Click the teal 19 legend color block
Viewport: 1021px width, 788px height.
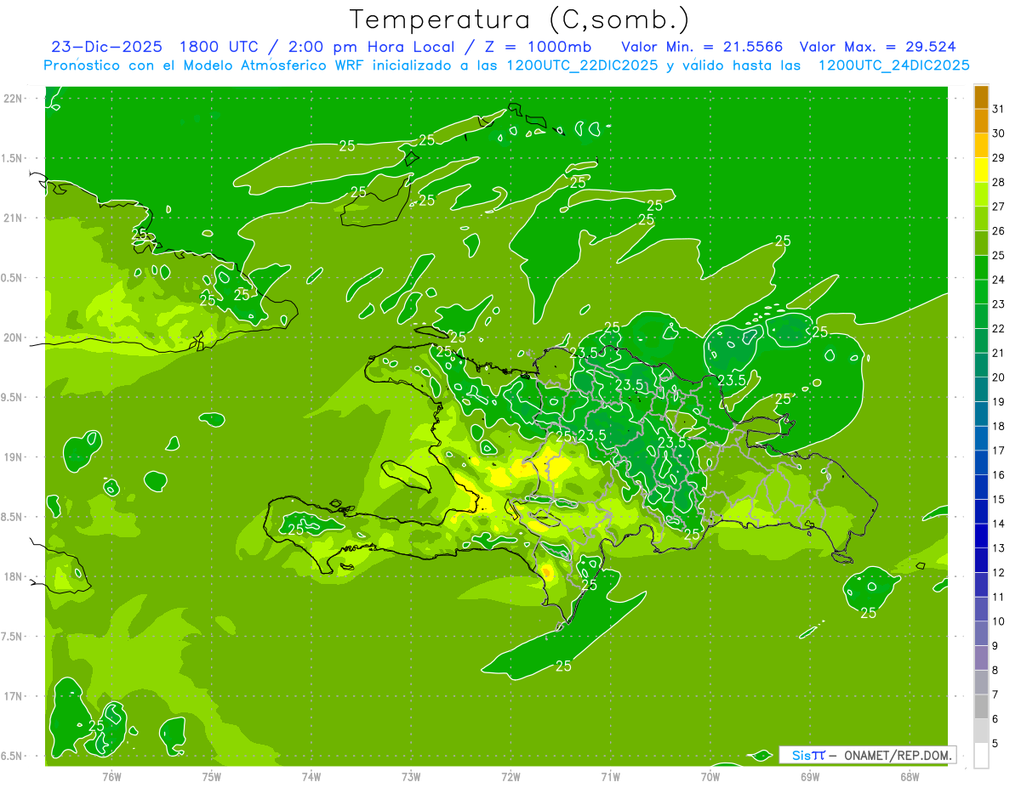(x=981, y=390)
